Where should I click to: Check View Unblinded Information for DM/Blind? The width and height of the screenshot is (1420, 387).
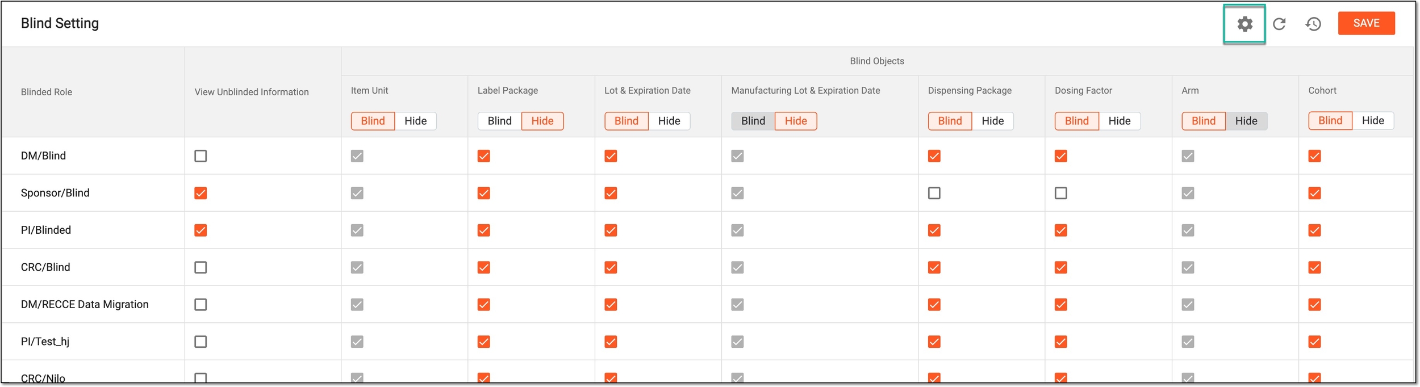coord(201,156)
